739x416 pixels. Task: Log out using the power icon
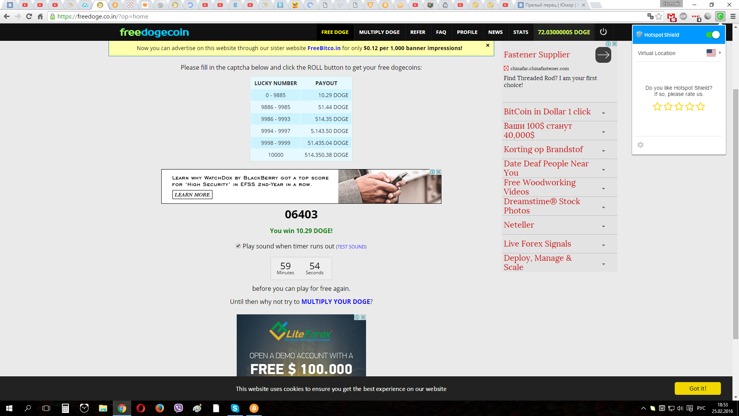point(603,32)
